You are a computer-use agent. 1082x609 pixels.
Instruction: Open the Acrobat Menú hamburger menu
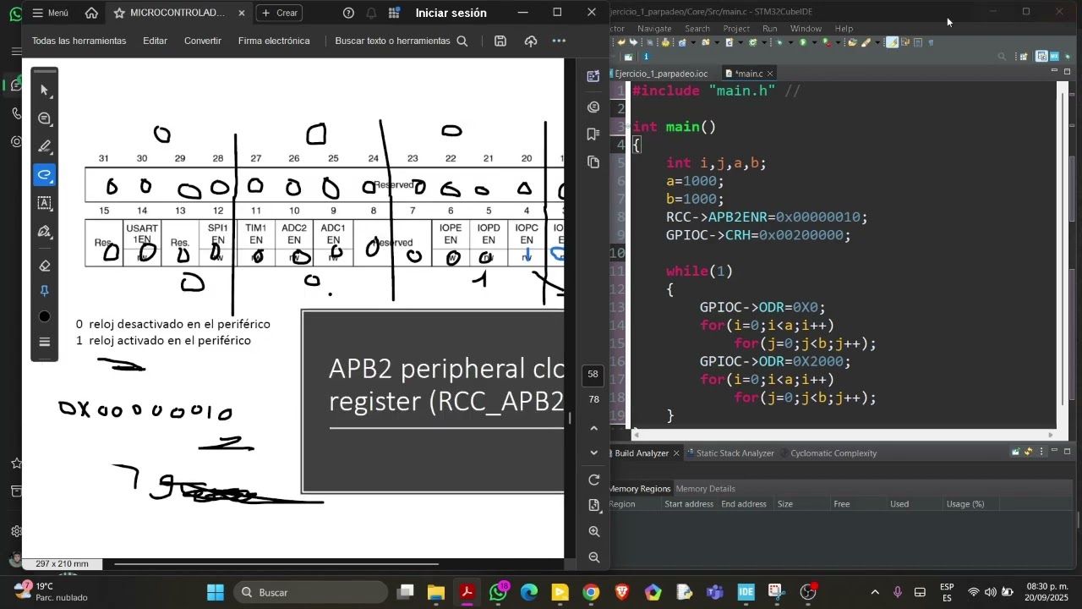(x=50, y=13)
